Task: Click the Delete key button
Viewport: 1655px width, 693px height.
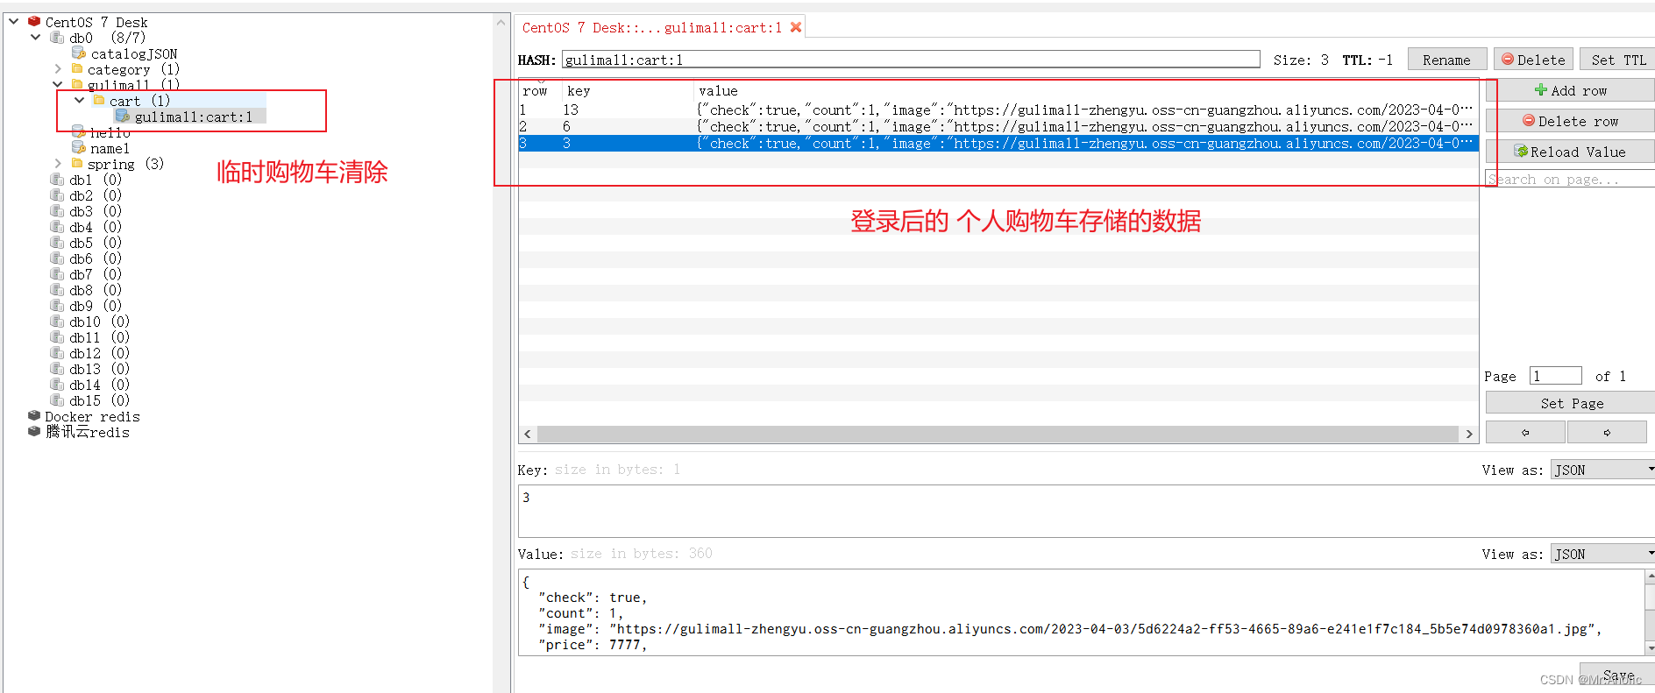Action: 1533,60
